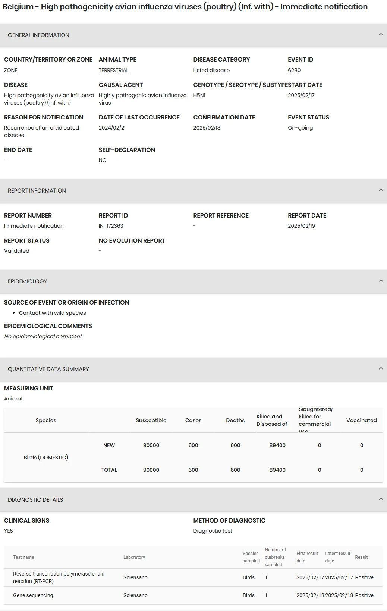Select the Vaccinated column header
The height and width of the screenshot is (611, 387).
pyautogui.click(x=361, y=420)
